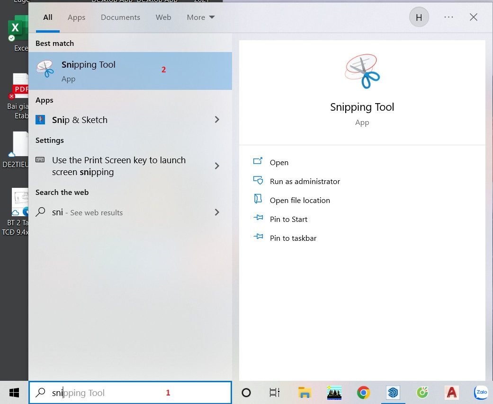Click the Snip & Sketch result text
Viewport: 493px width, 404px height.
coord(80,120)
